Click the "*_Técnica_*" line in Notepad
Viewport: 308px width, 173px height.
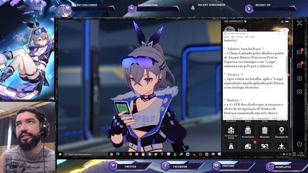click(233, 74)
